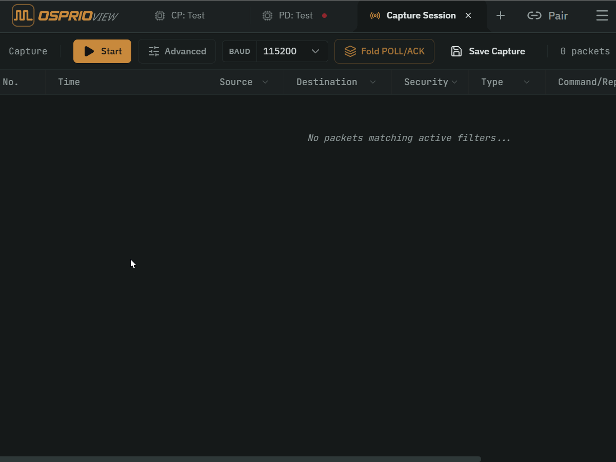The image size is (616, 462).
Task: Click the red status dot on PD: Test
Action: point(324,15)
